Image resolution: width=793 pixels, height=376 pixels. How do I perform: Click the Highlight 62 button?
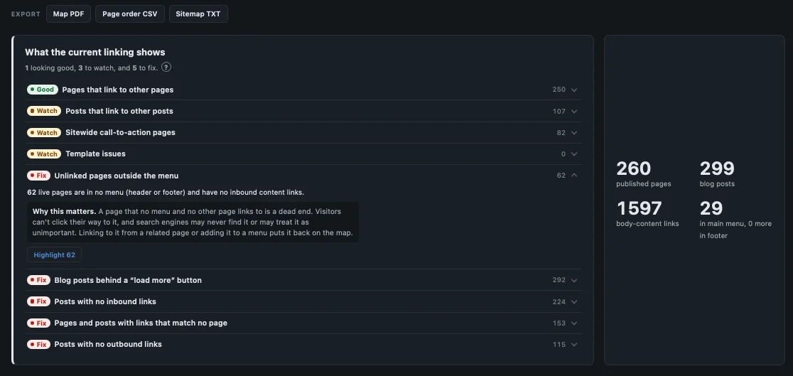tap(54, 255)
